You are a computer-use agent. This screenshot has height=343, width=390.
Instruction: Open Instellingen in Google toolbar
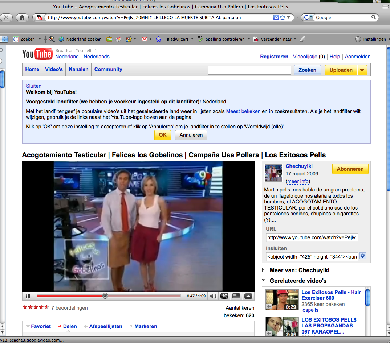click(371, 39)
